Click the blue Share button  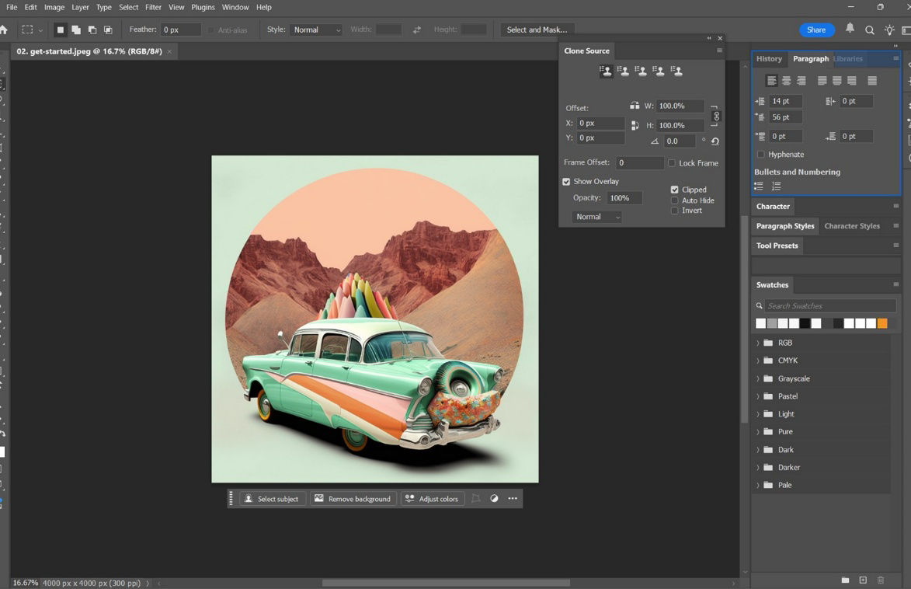click(816, 30)
